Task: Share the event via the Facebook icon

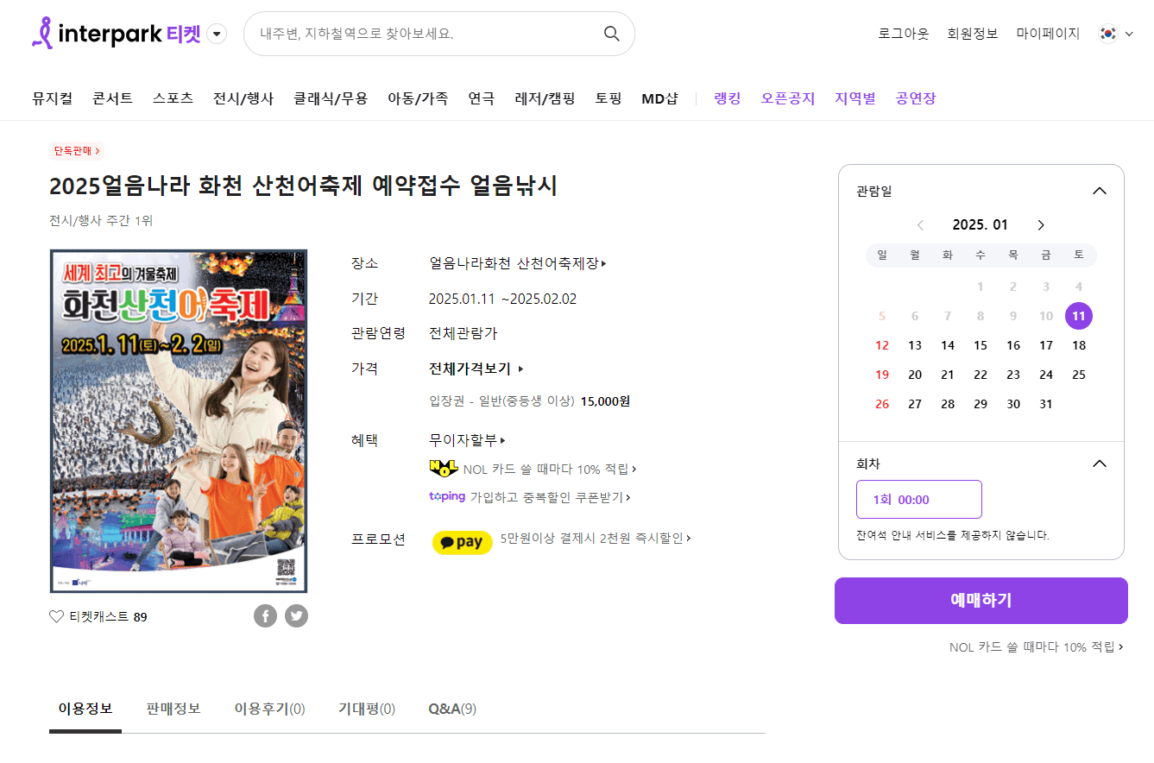Action: click(x=265, y=615)
